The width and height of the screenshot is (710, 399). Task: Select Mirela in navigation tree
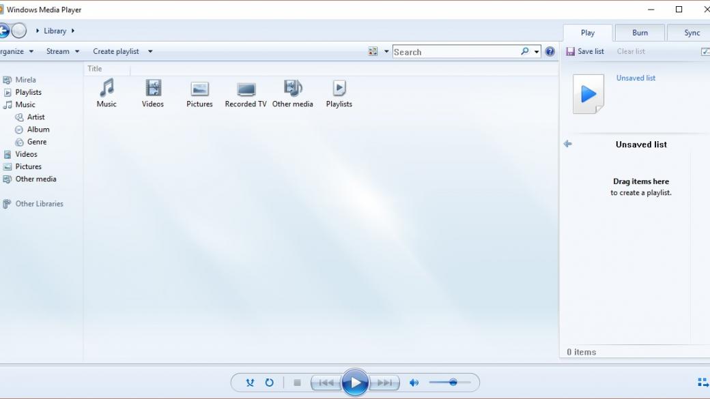(x=25, y=80)
